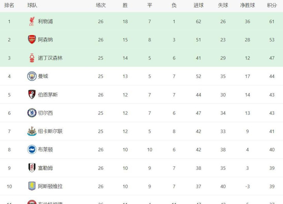283x204 pixels.
Task: Click the Arsenal club crest icon
Action: (x=32, y=40)
